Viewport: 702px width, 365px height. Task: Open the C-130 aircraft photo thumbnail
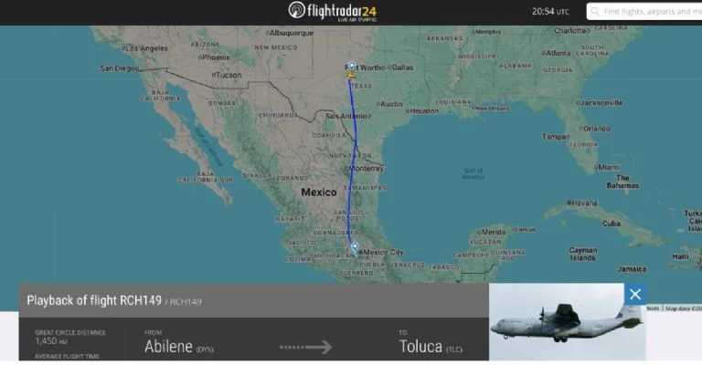(x=568, y=322)
